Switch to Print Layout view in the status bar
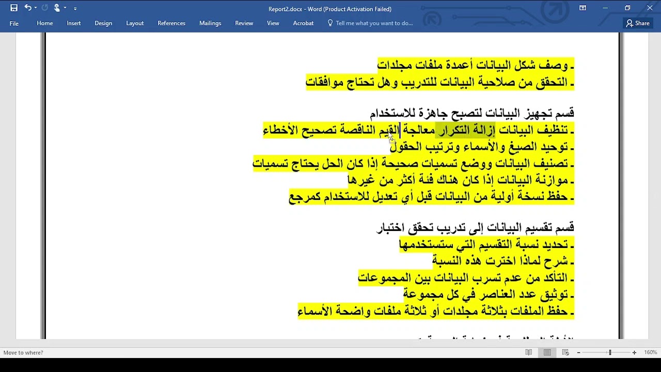The image size is (661, 372). (547, 352)
